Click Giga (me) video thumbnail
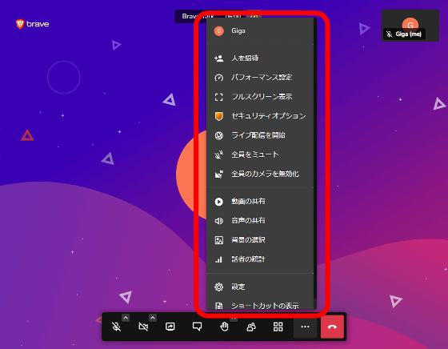Screen dimensions: 448x349 click(410, 26)
